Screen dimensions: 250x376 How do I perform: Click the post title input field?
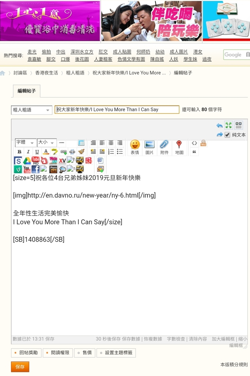click(117, 109)
